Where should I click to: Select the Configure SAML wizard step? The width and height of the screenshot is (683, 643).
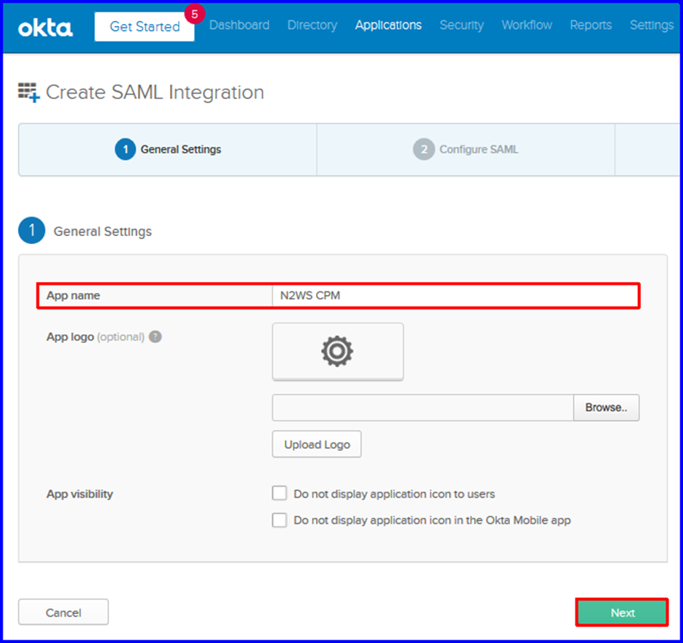coord(466,150)
